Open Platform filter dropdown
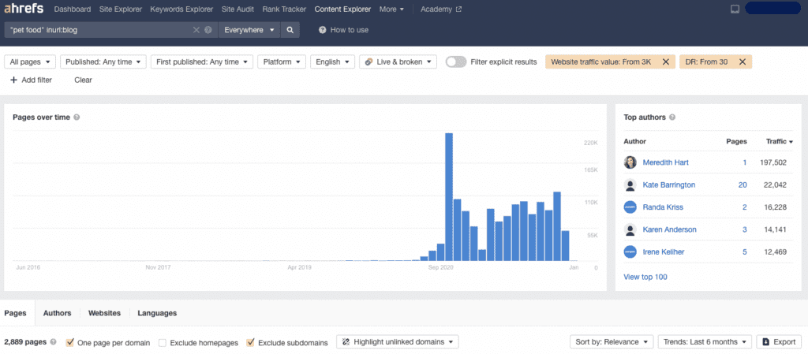Screen dimensions: 808x354 pos(282,61)
